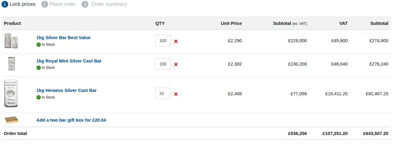Open 1kg Silver Bar Best Value link
Viewport: 397px width, 148px height.
[64, 38]
